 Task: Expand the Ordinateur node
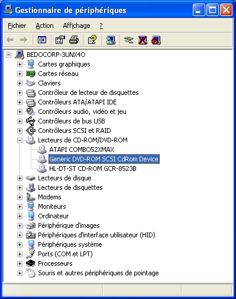tap(20, 216)
